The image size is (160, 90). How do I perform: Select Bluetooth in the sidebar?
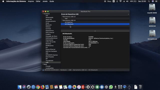(48, 25)
